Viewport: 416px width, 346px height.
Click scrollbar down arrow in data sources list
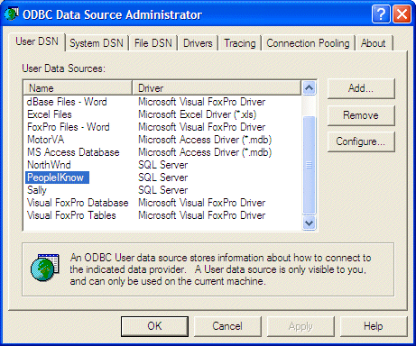(309, 223)
